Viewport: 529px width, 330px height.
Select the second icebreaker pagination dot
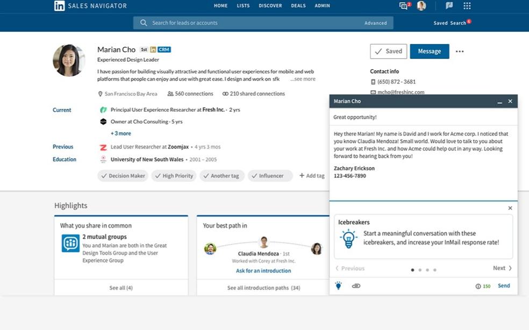420,270
